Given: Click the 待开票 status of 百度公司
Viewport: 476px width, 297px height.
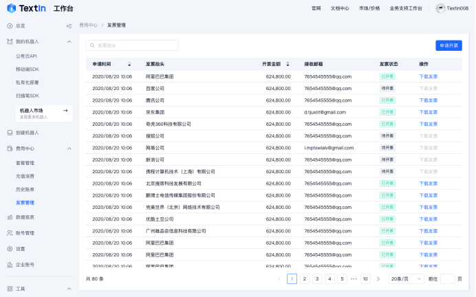Looking at the screenshot, I should pyautogui.click(x=387, y=89).
